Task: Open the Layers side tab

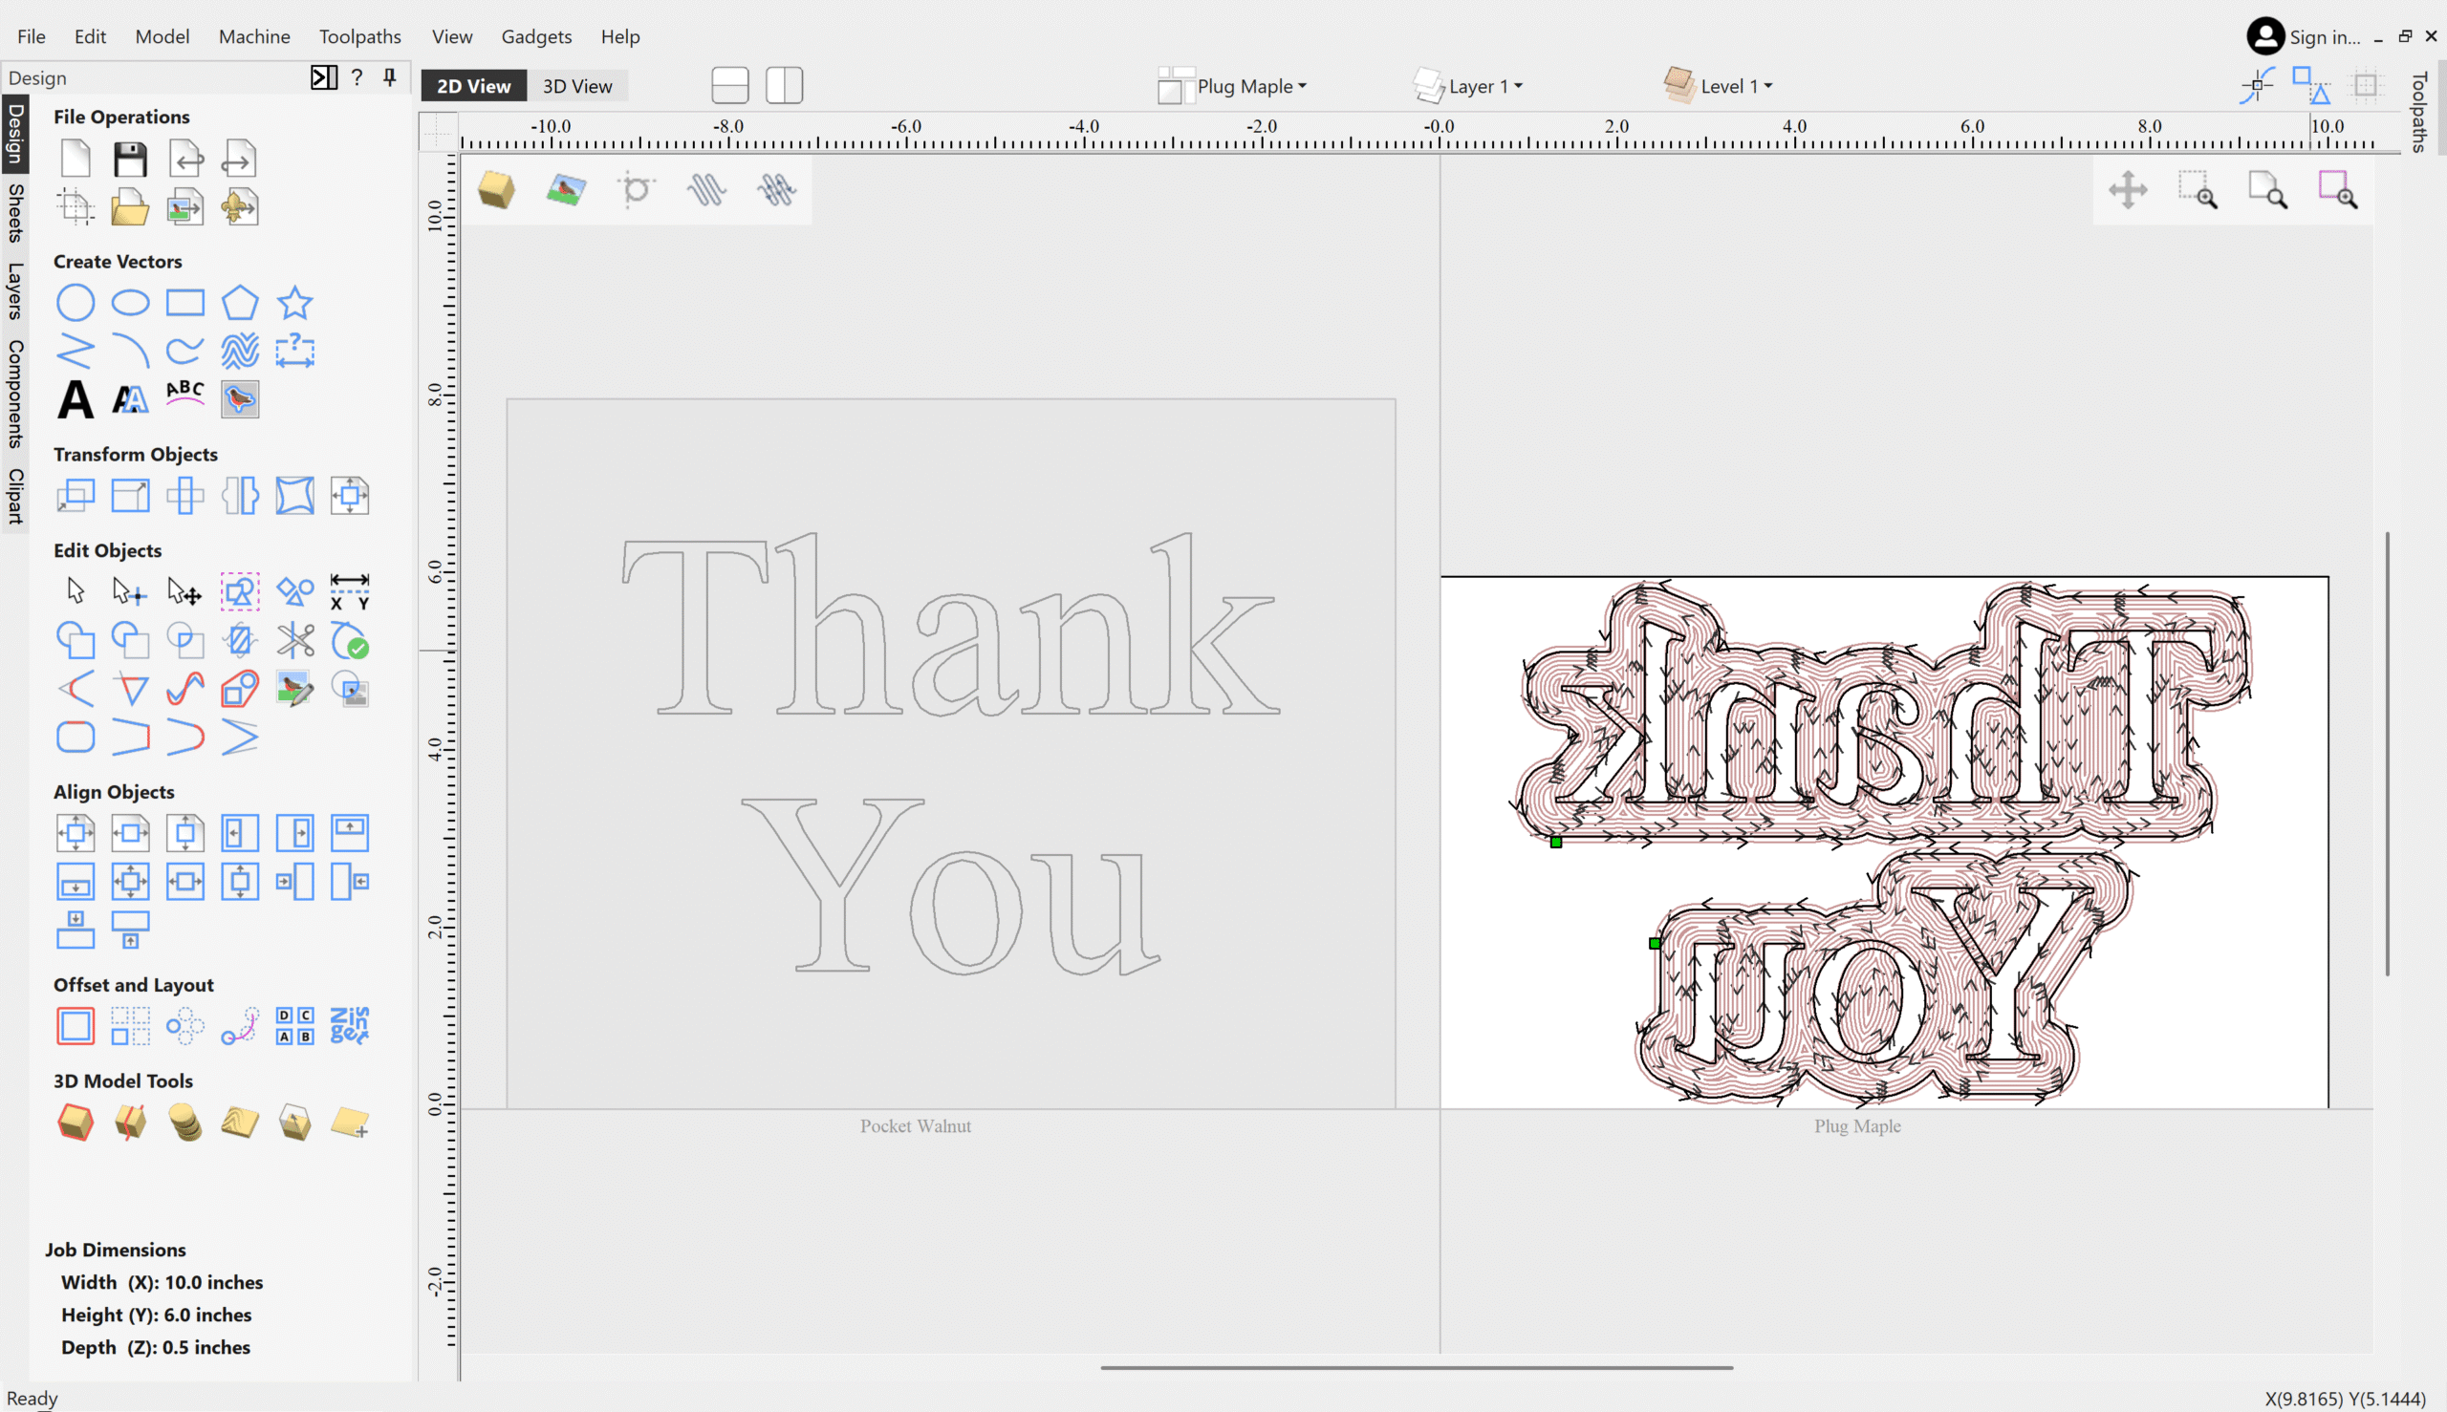Action: (14, 290)
